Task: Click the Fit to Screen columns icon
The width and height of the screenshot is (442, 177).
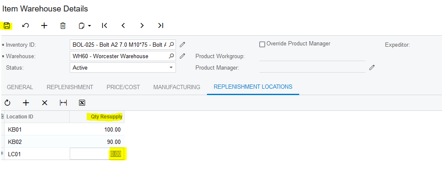Action: [x=63, y=103]
